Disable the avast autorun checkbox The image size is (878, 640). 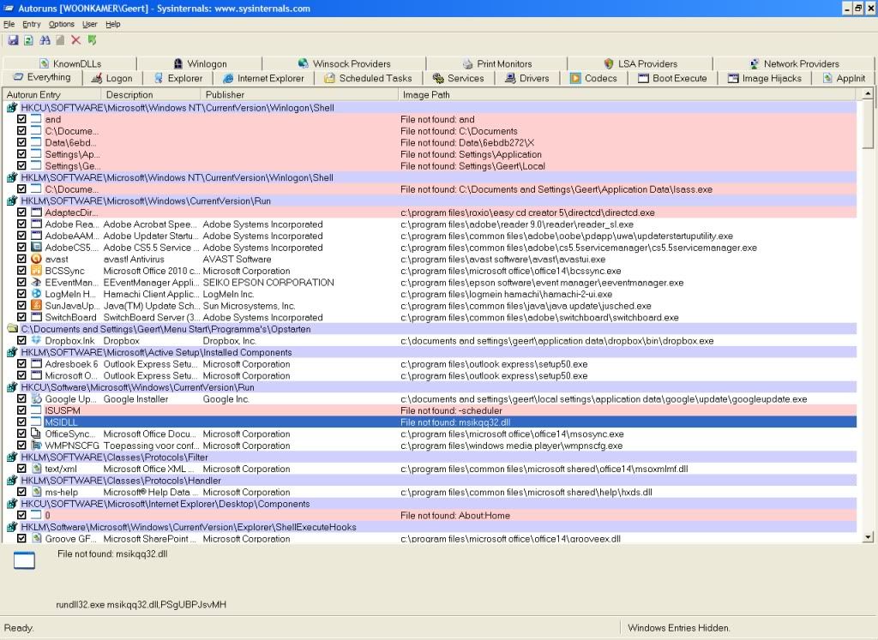[21, 259]
